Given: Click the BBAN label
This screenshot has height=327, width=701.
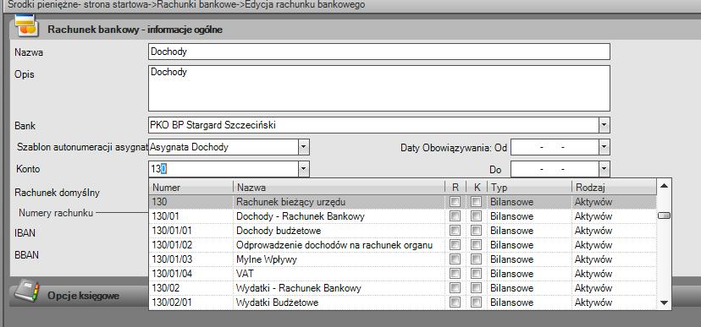Looking at the screenshot, I should click(x=26, y=254).
